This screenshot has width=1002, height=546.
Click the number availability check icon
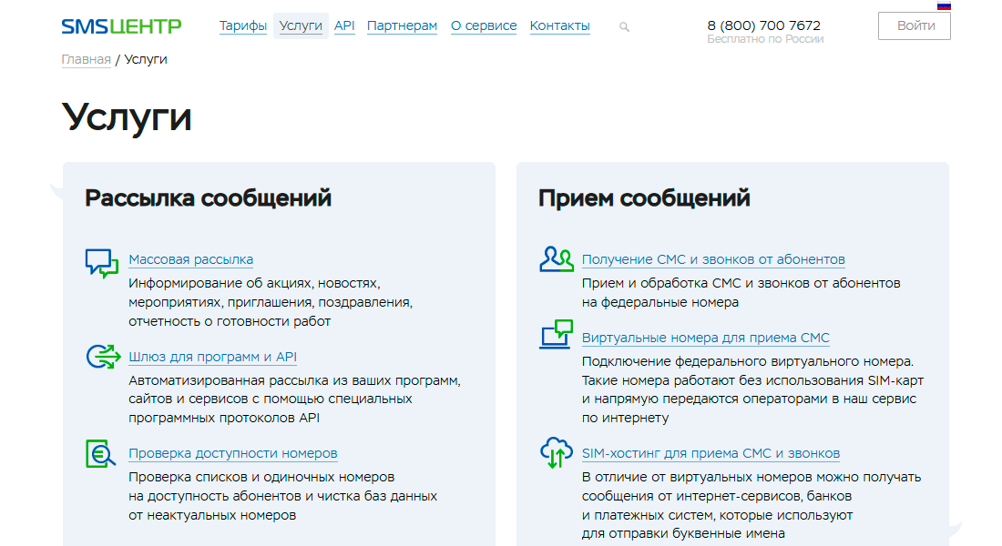point(101,453)
